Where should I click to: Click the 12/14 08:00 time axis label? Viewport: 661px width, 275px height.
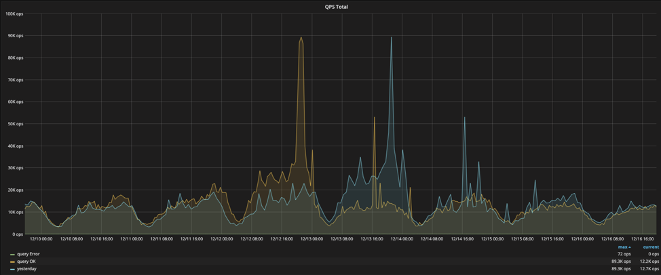point(432,239)
